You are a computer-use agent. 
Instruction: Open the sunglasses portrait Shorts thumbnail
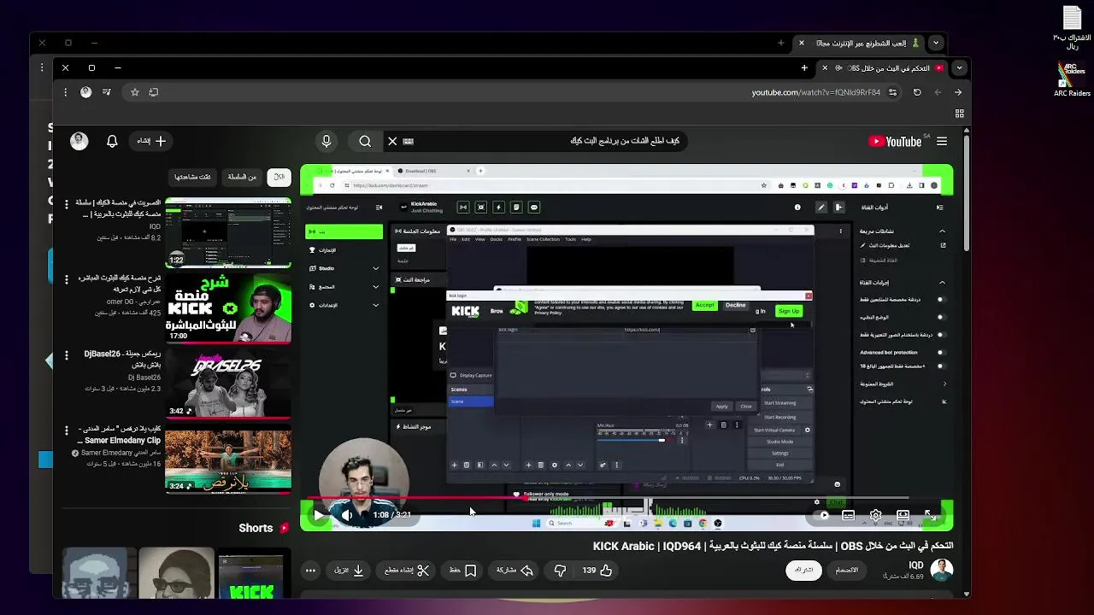176,574
